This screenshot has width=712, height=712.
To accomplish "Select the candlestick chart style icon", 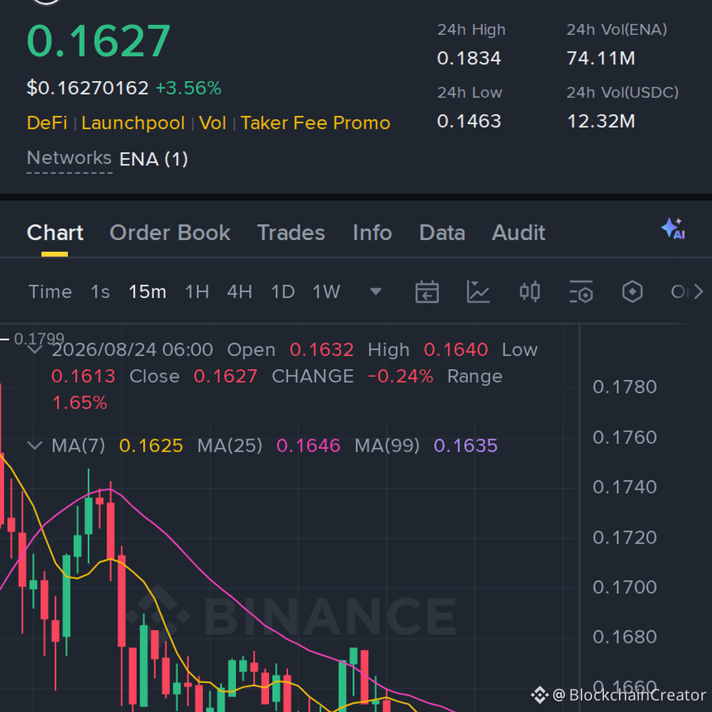I will tap(529, 291).
